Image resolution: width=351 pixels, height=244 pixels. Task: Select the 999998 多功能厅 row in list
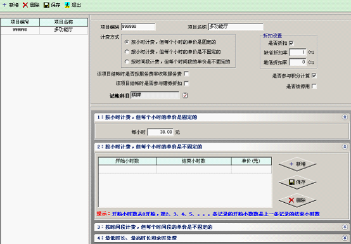coord(44,30)
